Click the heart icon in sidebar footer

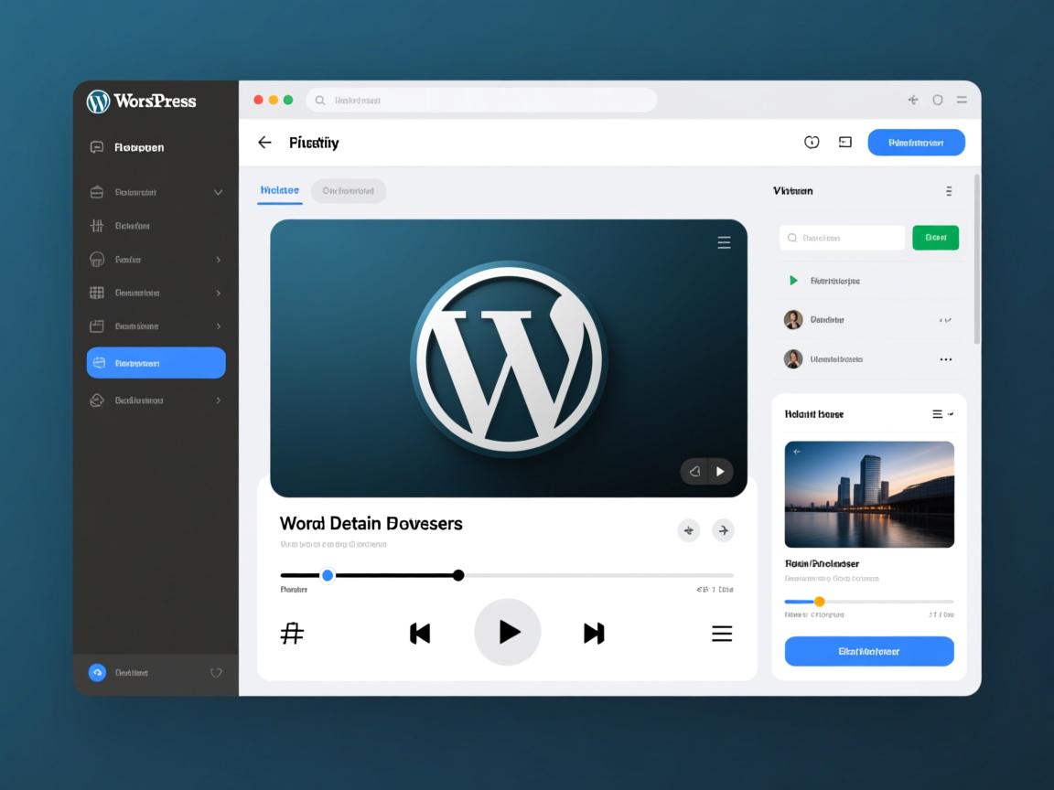click(x=216, y=673)
